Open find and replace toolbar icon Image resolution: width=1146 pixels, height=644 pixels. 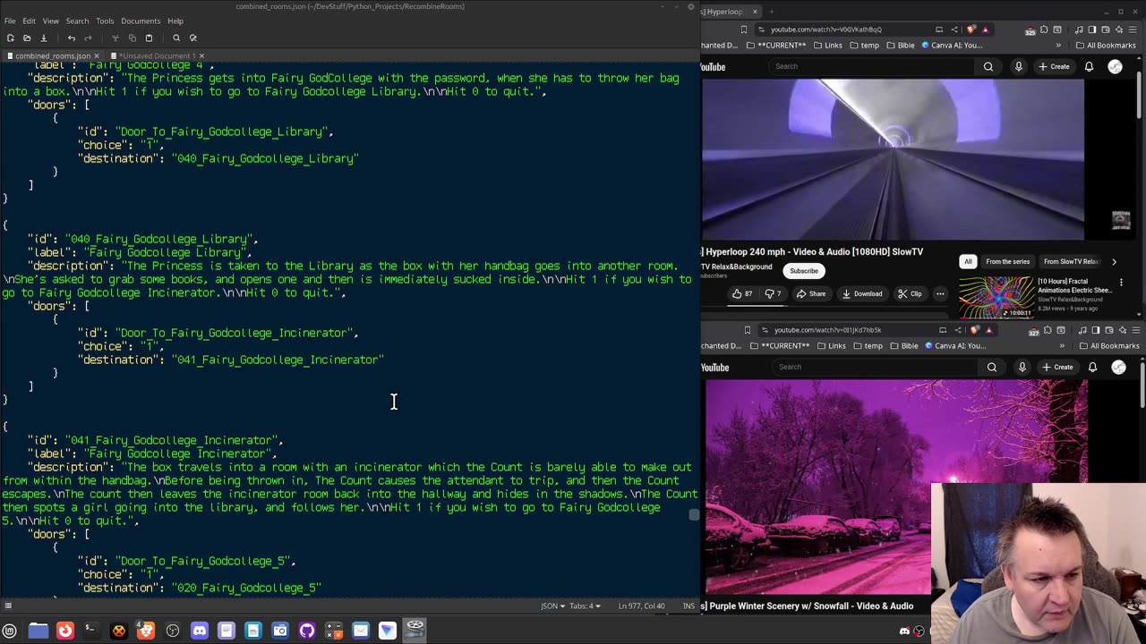(x=193, y=38)
